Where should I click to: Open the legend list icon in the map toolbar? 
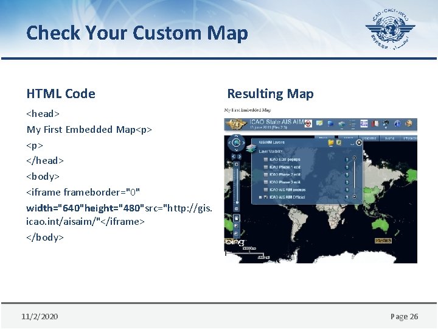352,124
